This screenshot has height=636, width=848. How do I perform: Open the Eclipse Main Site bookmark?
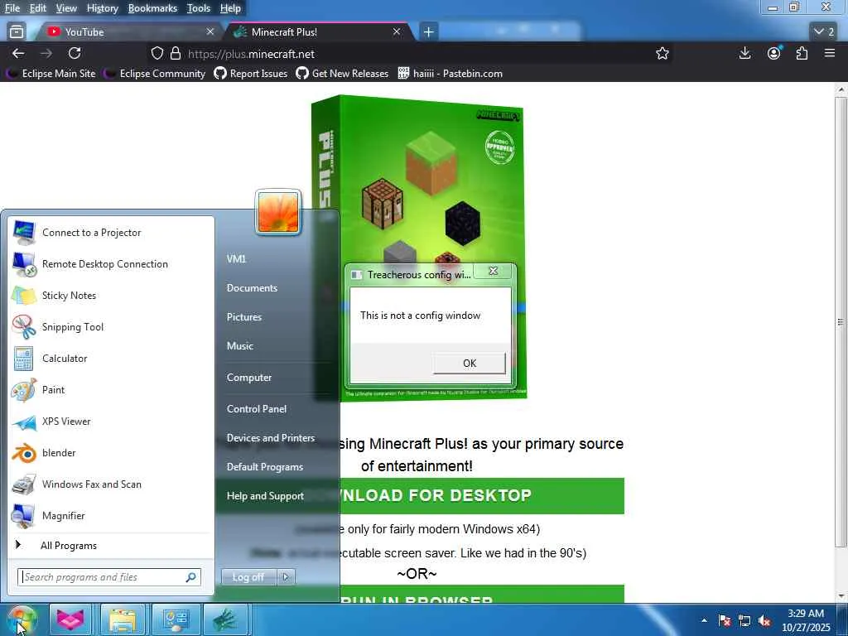click(52, 74)
